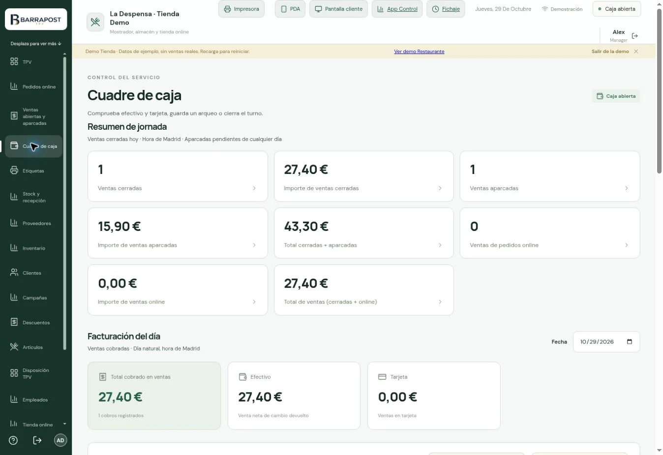The height and width of the screenshot is (455, 663).
Task: Open Pantalla cliente
Action: point(338,9)
